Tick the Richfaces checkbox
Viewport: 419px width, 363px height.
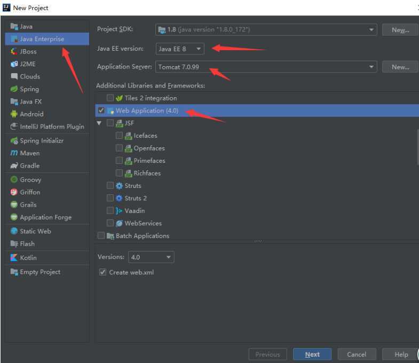click(119, 173)
